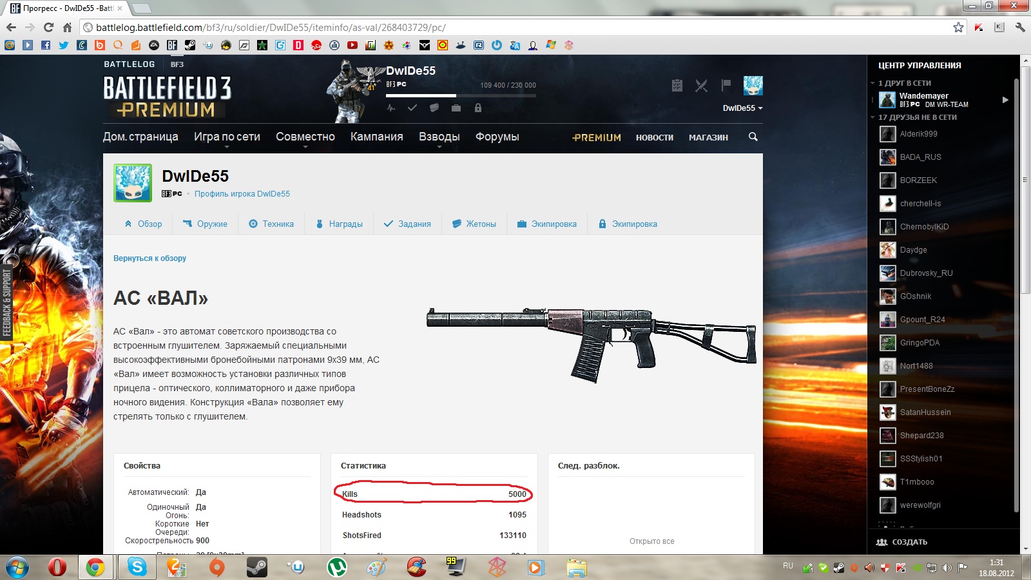The image size is (1031, 580).
Task: Click the Windows Start button
Action: coord(17,567)
